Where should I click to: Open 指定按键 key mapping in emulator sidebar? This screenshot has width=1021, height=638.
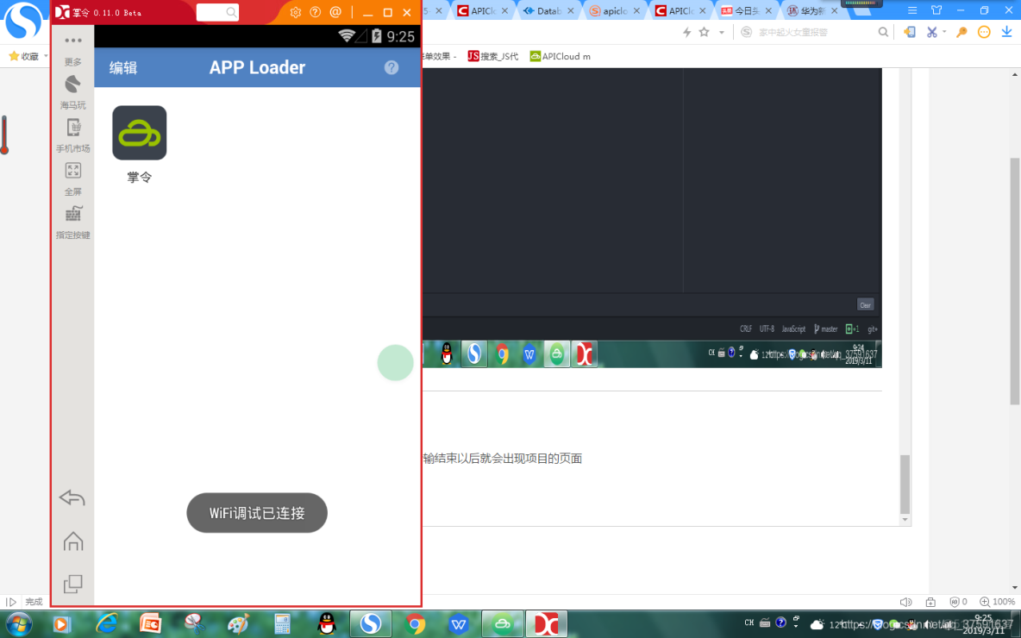tap(73, 222)
